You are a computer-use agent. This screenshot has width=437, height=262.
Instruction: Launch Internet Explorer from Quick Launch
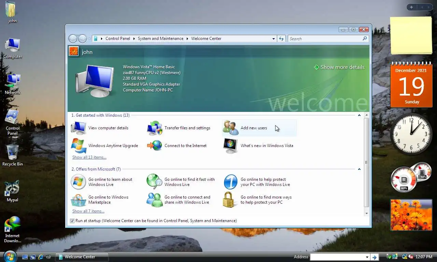(x=41, y=257)
